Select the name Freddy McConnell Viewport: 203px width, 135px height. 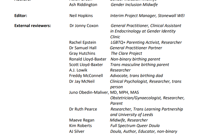pyautogui.click(x=86, y=76)
